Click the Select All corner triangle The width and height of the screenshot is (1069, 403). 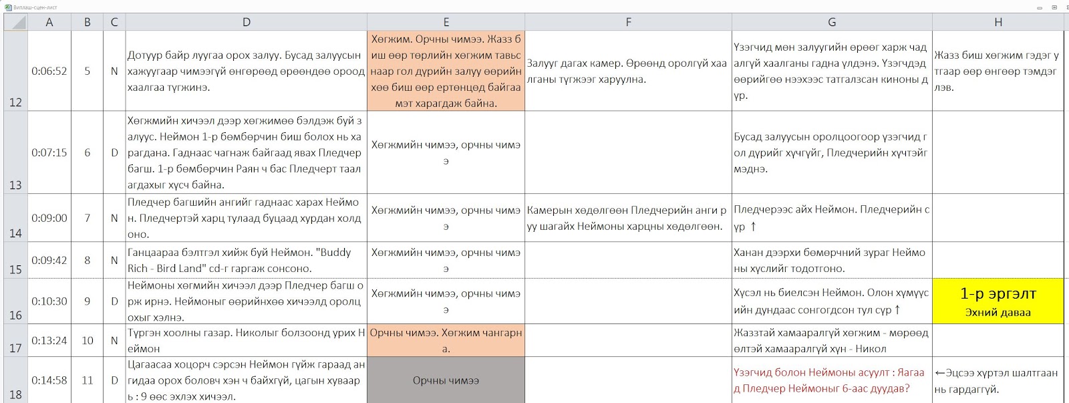[15, 22]
